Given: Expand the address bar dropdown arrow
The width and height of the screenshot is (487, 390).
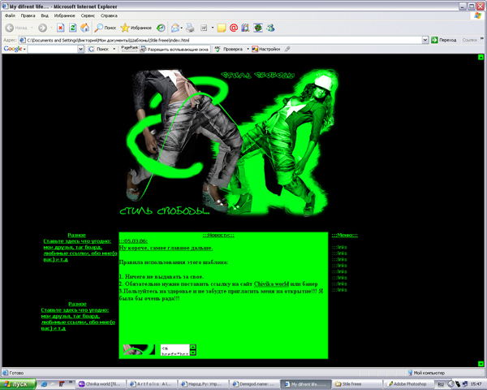Looking at the screenshot, I should click(x=425, y=40).
